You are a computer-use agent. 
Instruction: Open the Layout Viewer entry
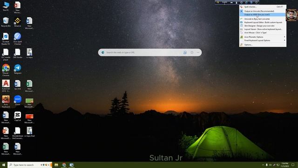point(263,29)
